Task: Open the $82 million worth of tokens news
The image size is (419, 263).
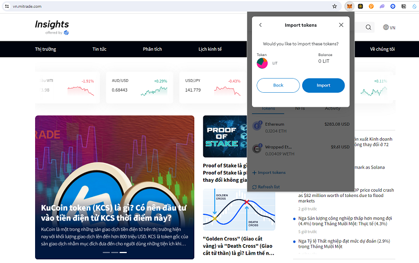Action: point(346,195)
